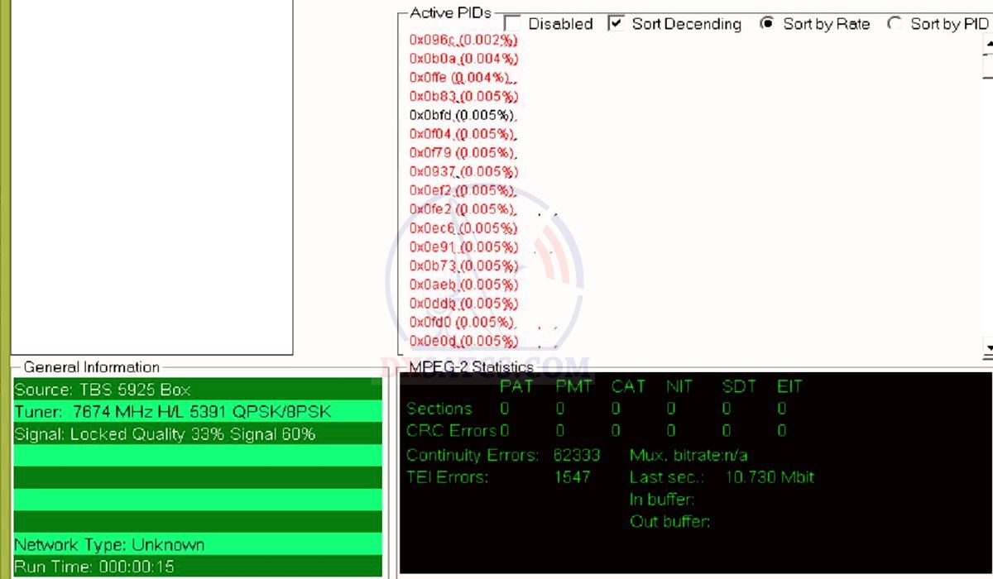Image resolution: width=993 pixels, height=579 pixels.
Task: Uncheck the Sort Decending checkbox
Action: point(616,24)
